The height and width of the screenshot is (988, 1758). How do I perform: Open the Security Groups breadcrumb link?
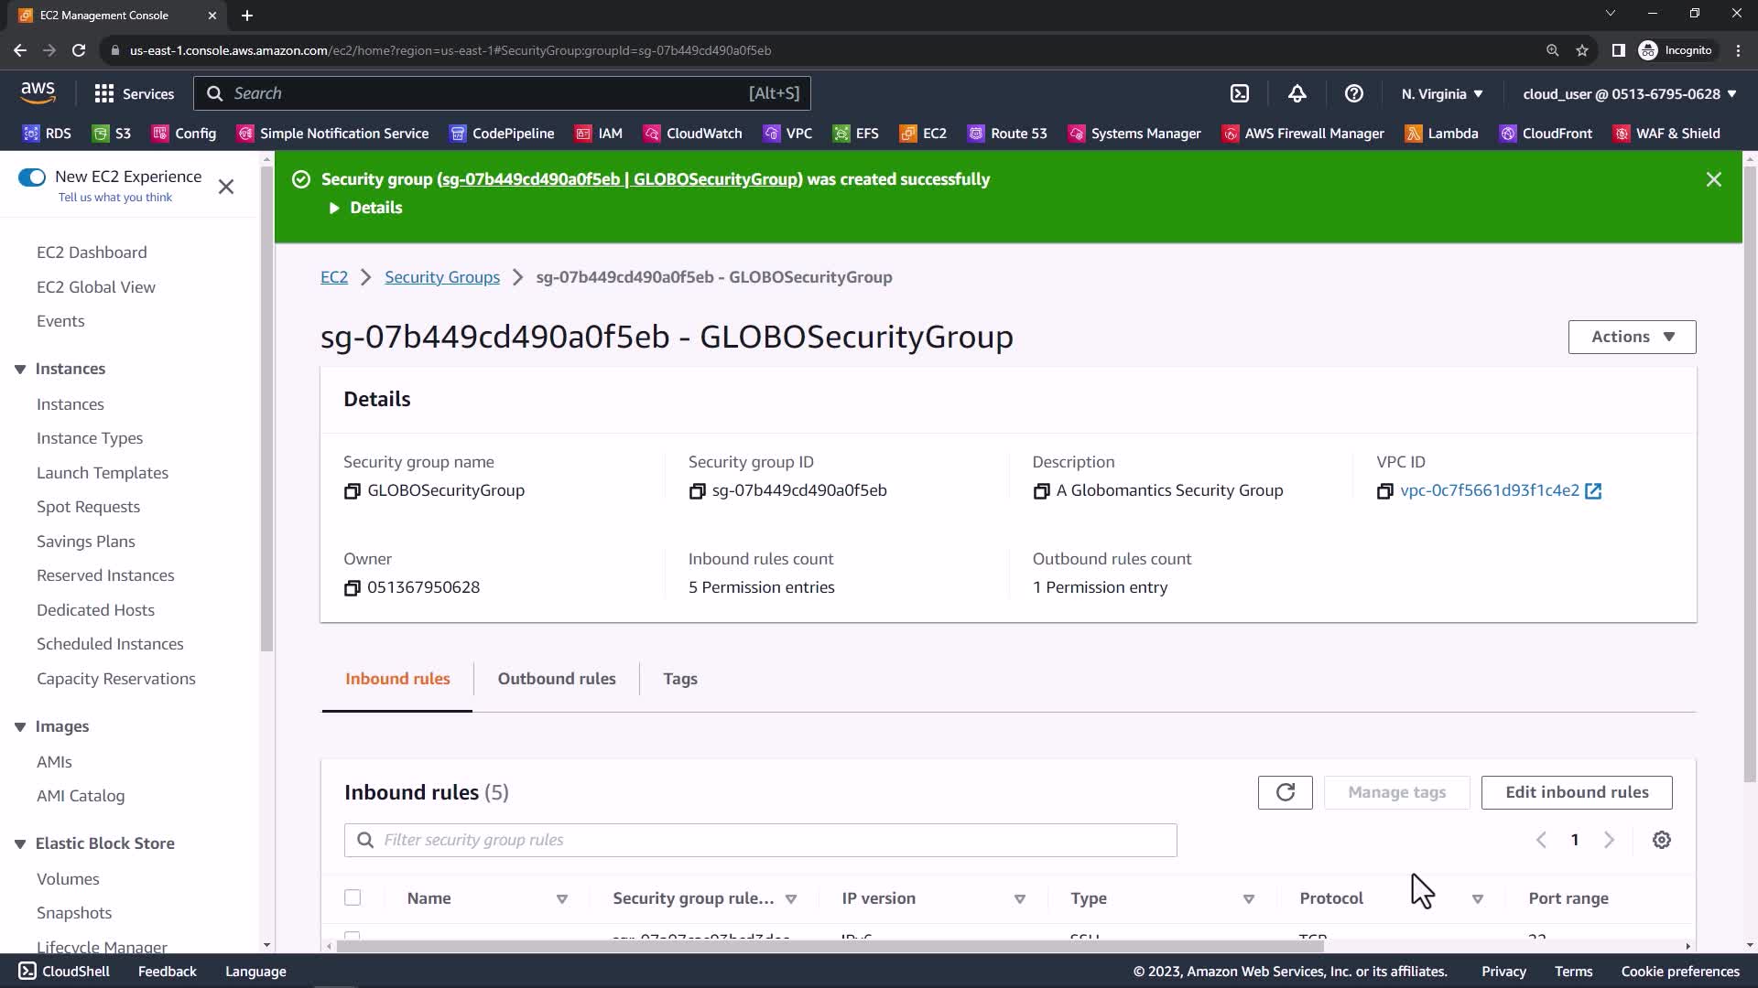[442, 277]
